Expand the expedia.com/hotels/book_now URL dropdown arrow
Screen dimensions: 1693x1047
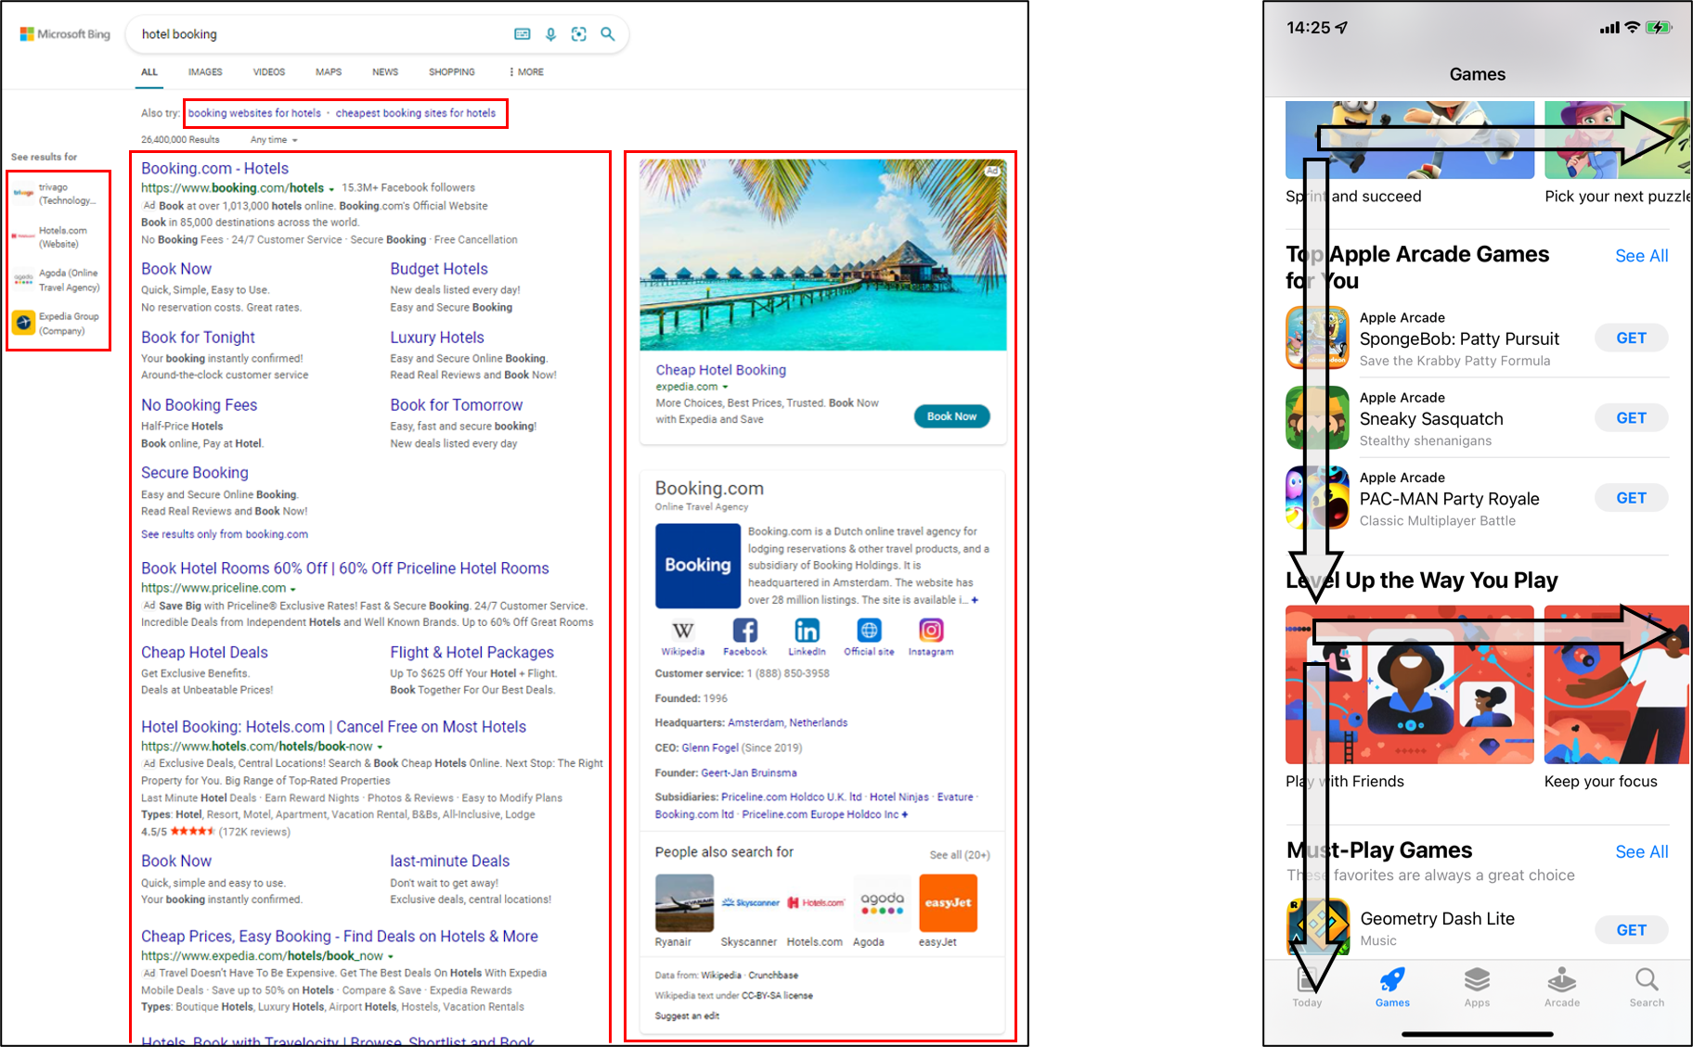391,957
